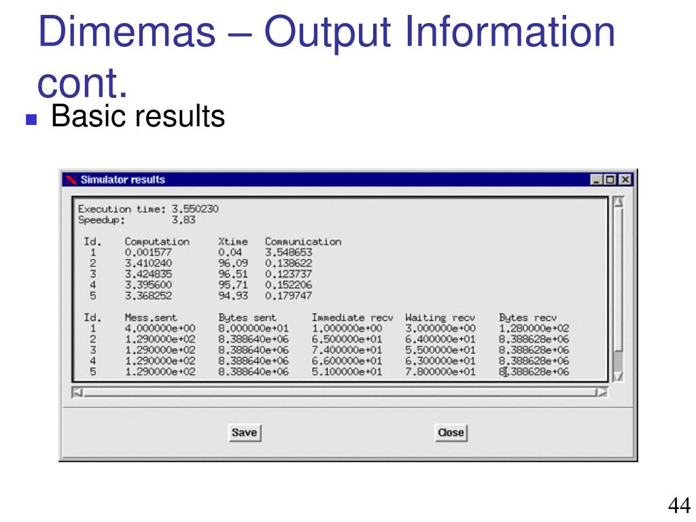Click the horizontal scrollbar right arrow
696x522 pixels.
point(602,392)
